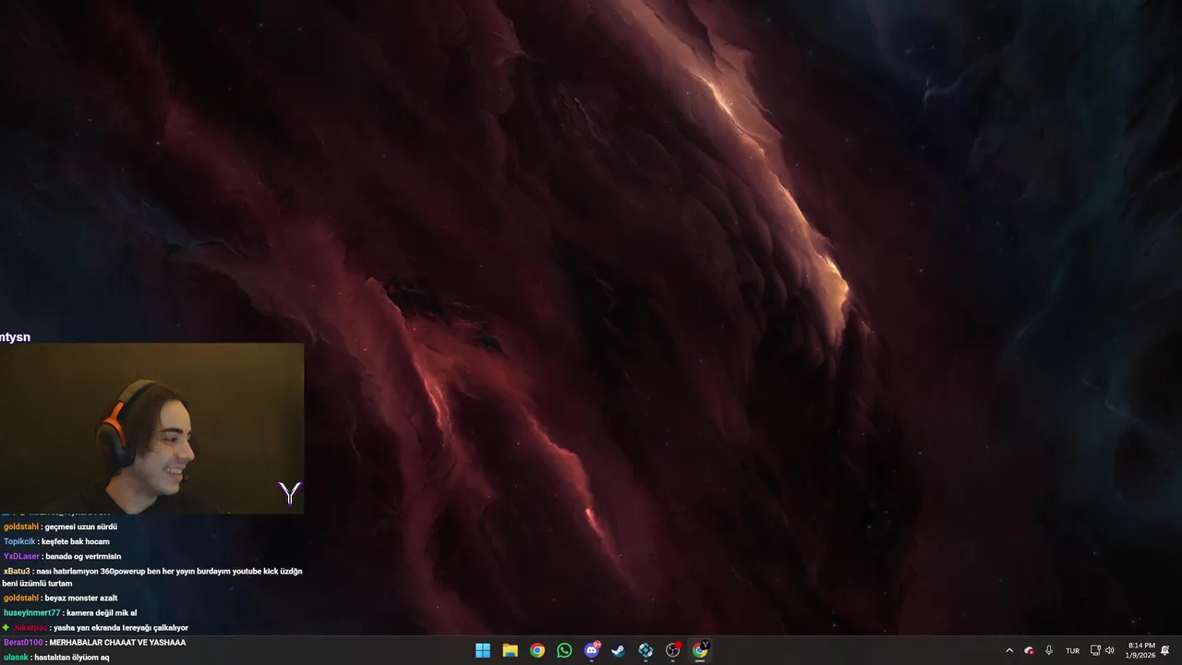Image resolution: width=1182 pixels, height=665 pixels.
Task: Click the message 'beyaz monster azalt'
Action: pos(81,598)
